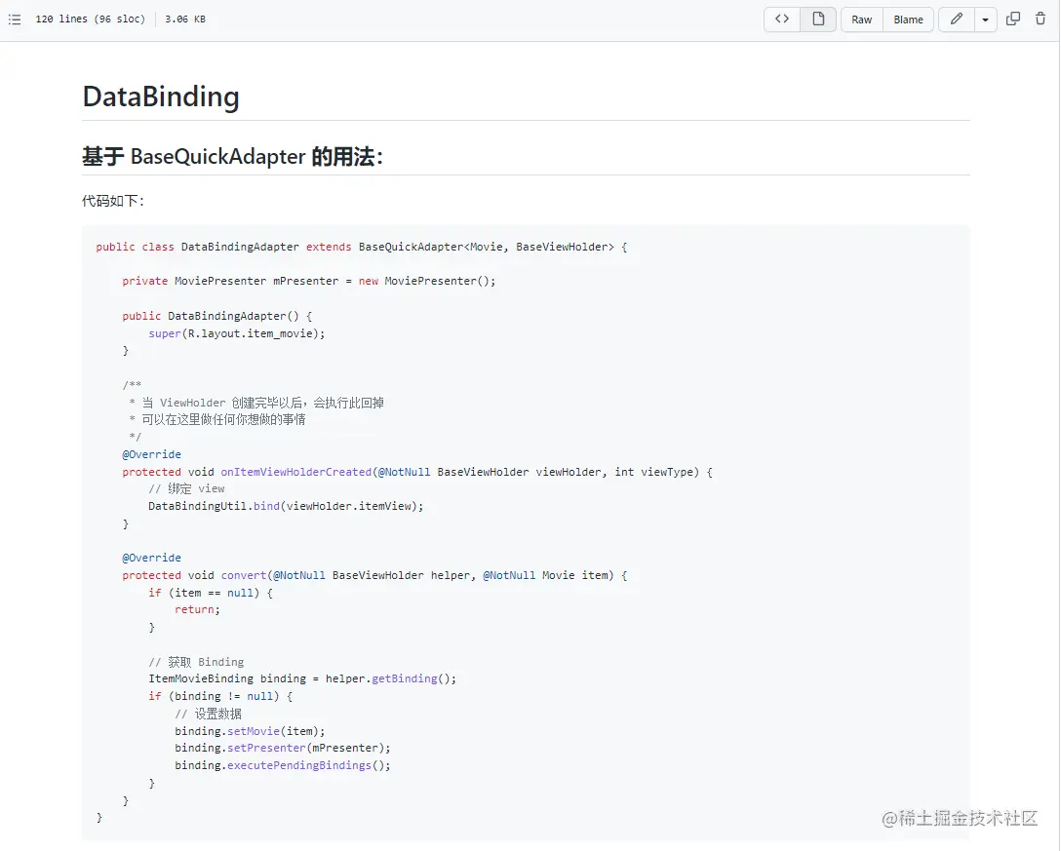
Task: Click the convert method name
Action: coord(244,576)
